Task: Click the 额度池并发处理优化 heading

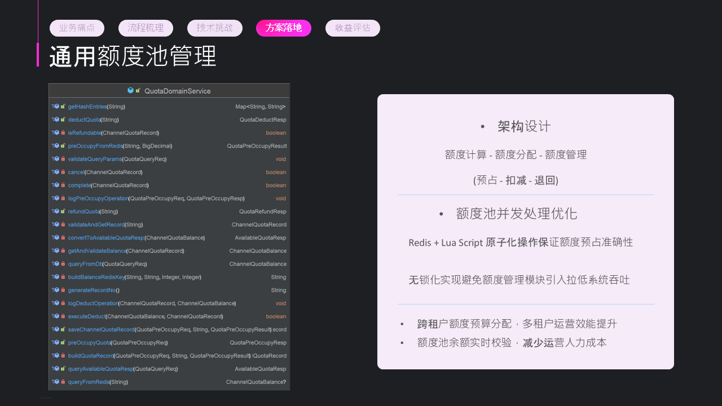Action: (x=517, y=214)
